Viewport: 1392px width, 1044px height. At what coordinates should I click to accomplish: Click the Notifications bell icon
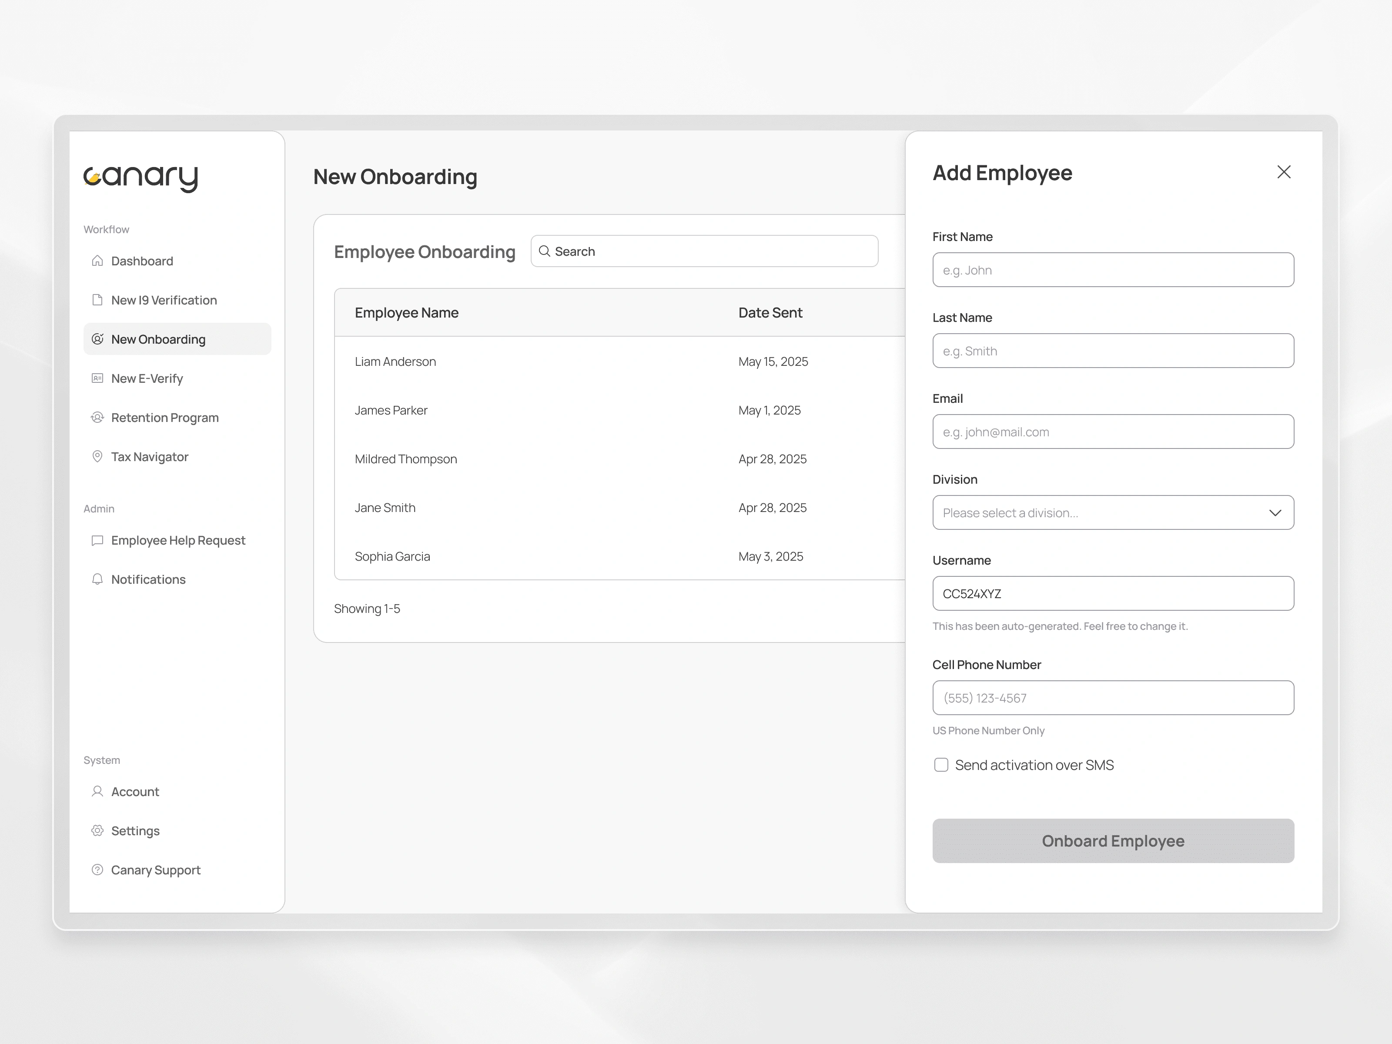[x=97, y=579]
